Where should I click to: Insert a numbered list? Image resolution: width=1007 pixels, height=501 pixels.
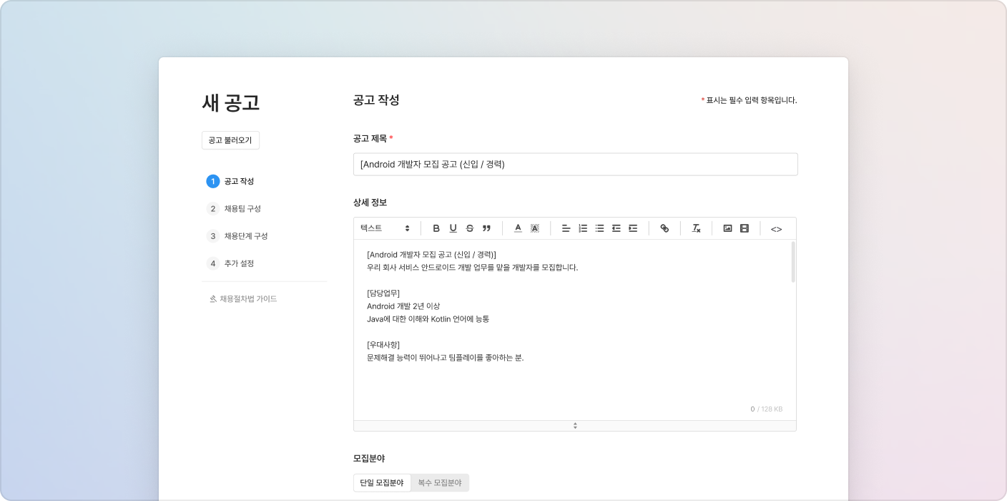(583, 228)
